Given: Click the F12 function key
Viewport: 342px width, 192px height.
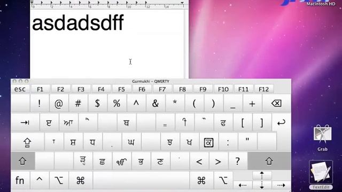Looking at the screenshot, I should point(264,89).
